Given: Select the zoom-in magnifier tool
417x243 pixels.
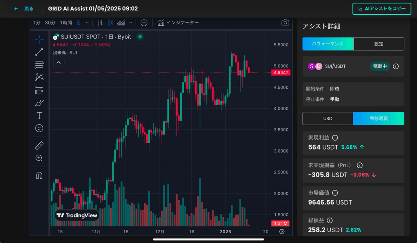Looking at the screenshot, I should pos(39,158).
